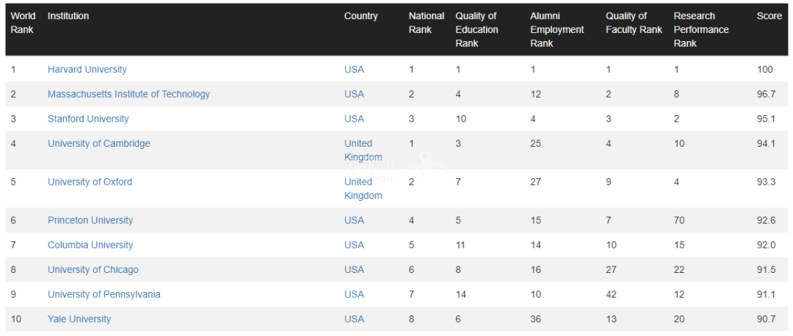793x336 pixels.
Task: Open Massachusetts Institute of Technology link
Action: click(128, 94)
